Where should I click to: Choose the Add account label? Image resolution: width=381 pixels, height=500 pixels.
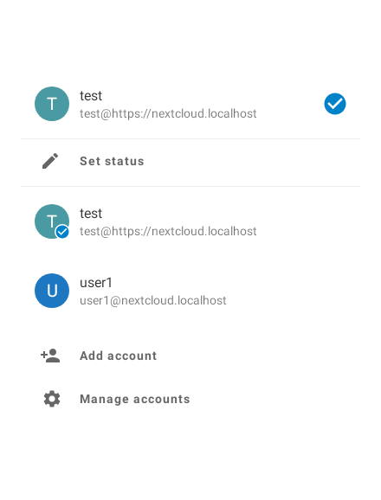pos(119,356)
